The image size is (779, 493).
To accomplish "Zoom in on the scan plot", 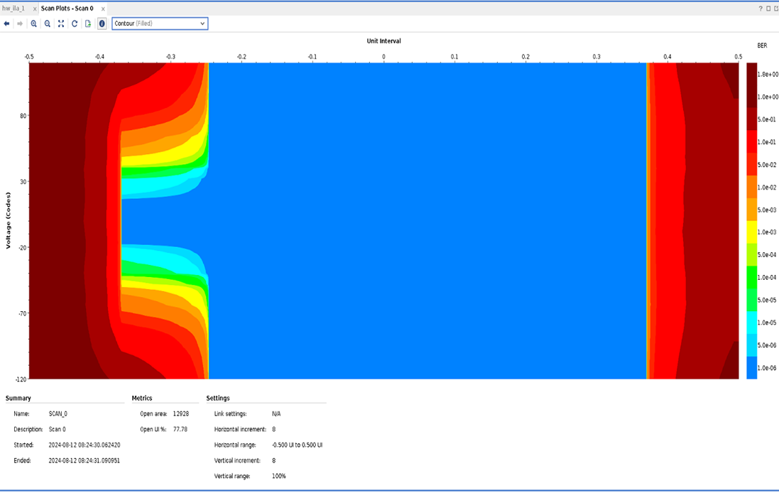I will [34, 23].
